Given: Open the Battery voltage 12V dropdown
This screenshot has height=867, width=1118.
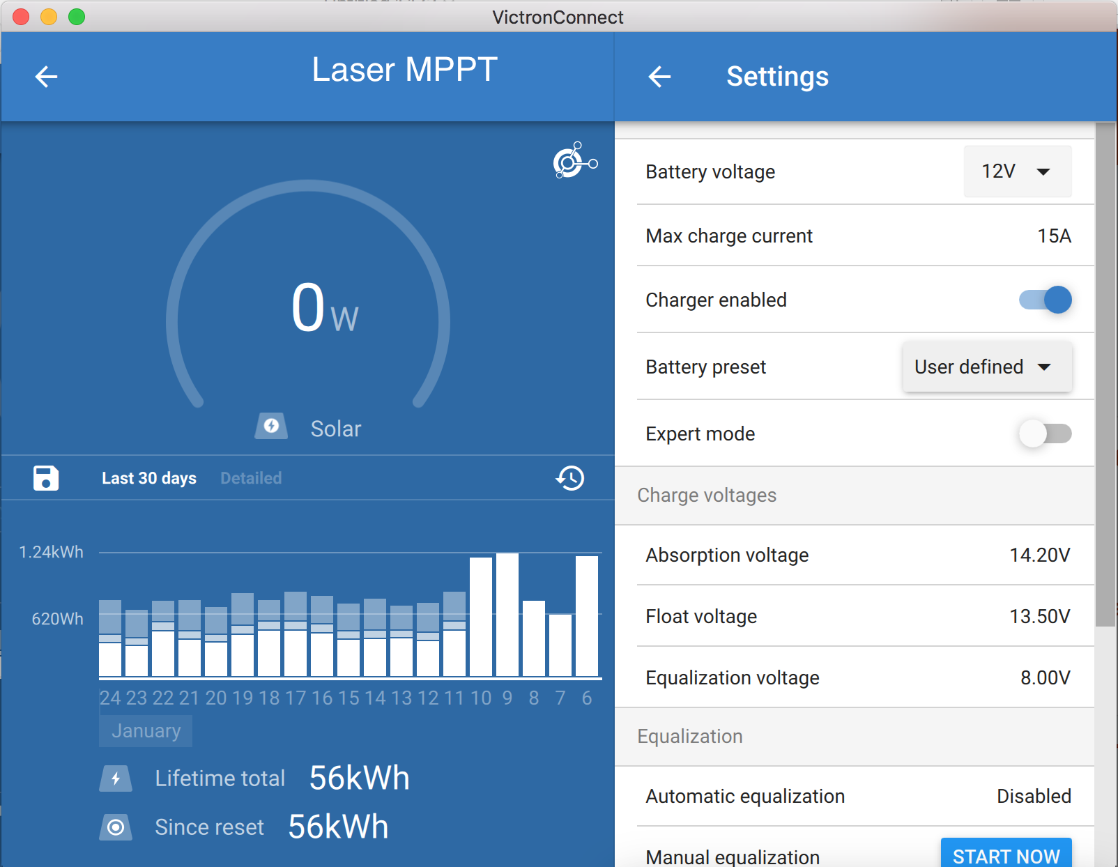Looking at the screenshot, I should [1018, 171].
